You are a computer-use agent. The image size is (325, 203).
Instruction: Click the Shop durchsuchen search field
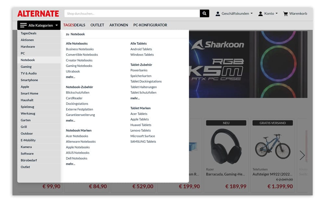pyautogui.click(x=132, y=14)
